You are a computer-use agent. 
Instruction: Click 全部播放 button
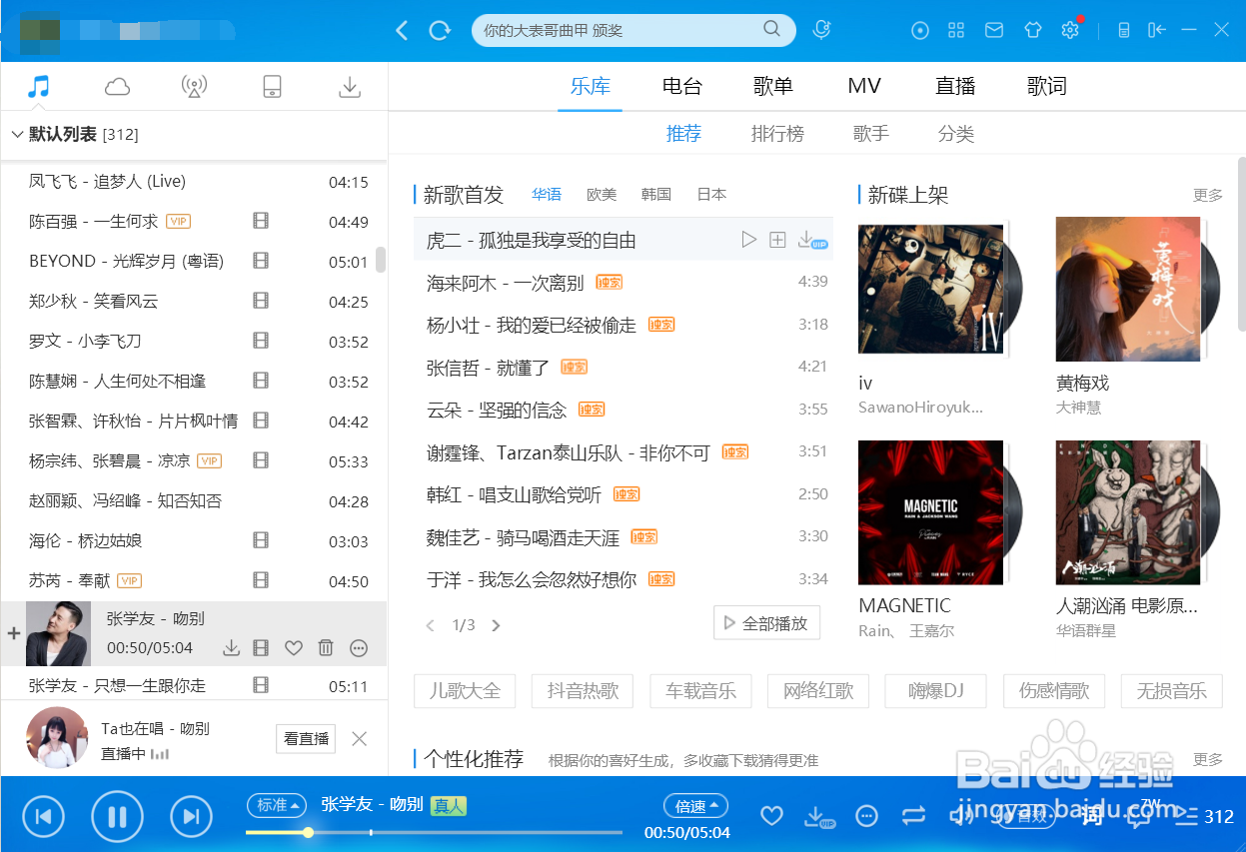coord(766,623)
